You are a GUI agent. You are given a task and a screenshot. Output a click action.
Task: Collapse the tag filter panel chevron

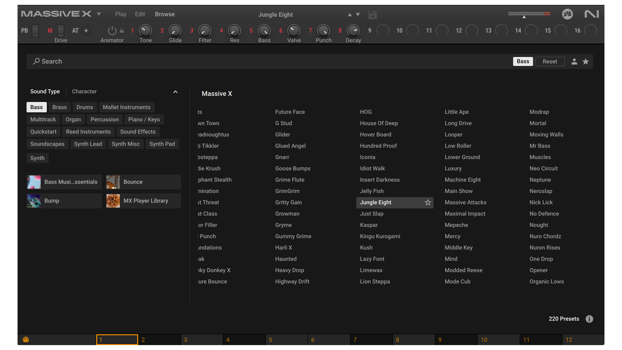click(175, 92)
